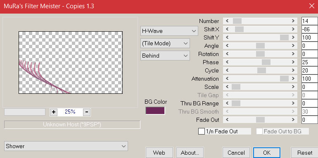Click right arrow of Fade Out slider

[x=293, y=120]
